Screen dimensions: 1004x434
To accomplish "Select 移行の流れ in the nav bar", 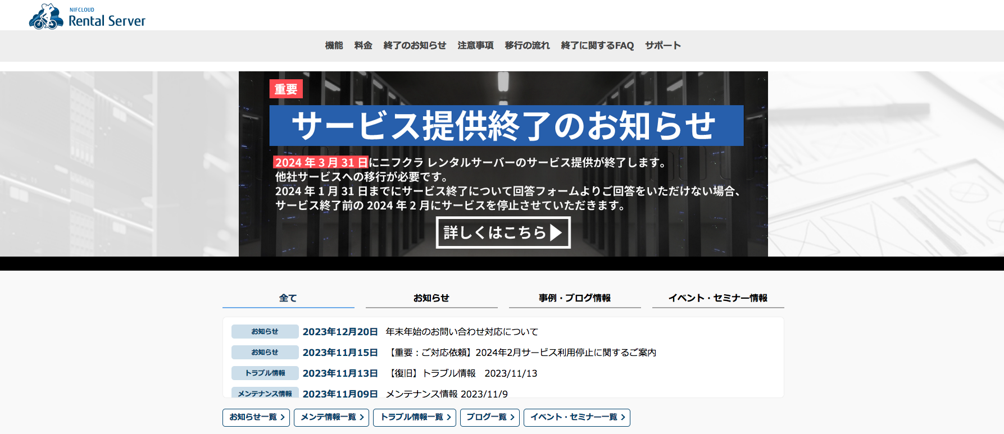I will point(527,45).
